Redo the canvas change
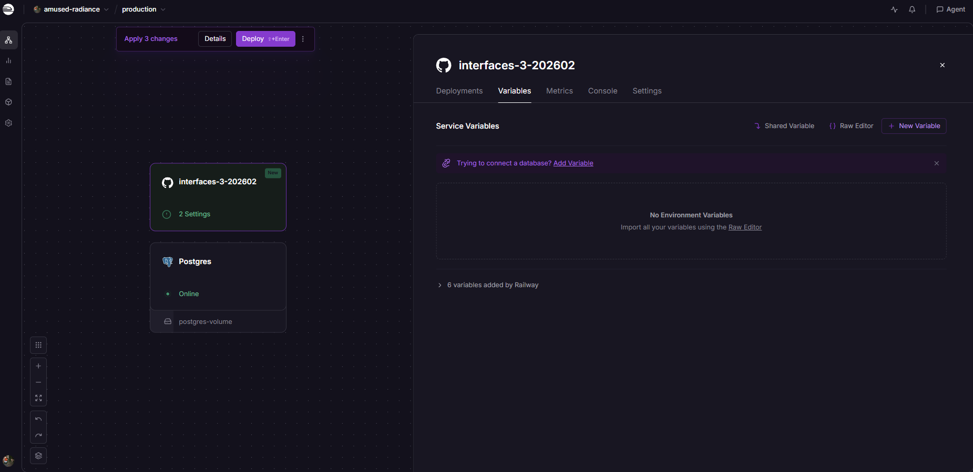Image resolution: width=973 pixels, height=472 pixels. click(x=38, y=435)
